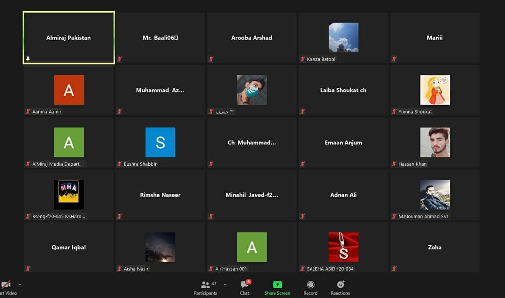Click the Share Screen button
This screenshot has height=298, width=505.
[x=277, y=288]
